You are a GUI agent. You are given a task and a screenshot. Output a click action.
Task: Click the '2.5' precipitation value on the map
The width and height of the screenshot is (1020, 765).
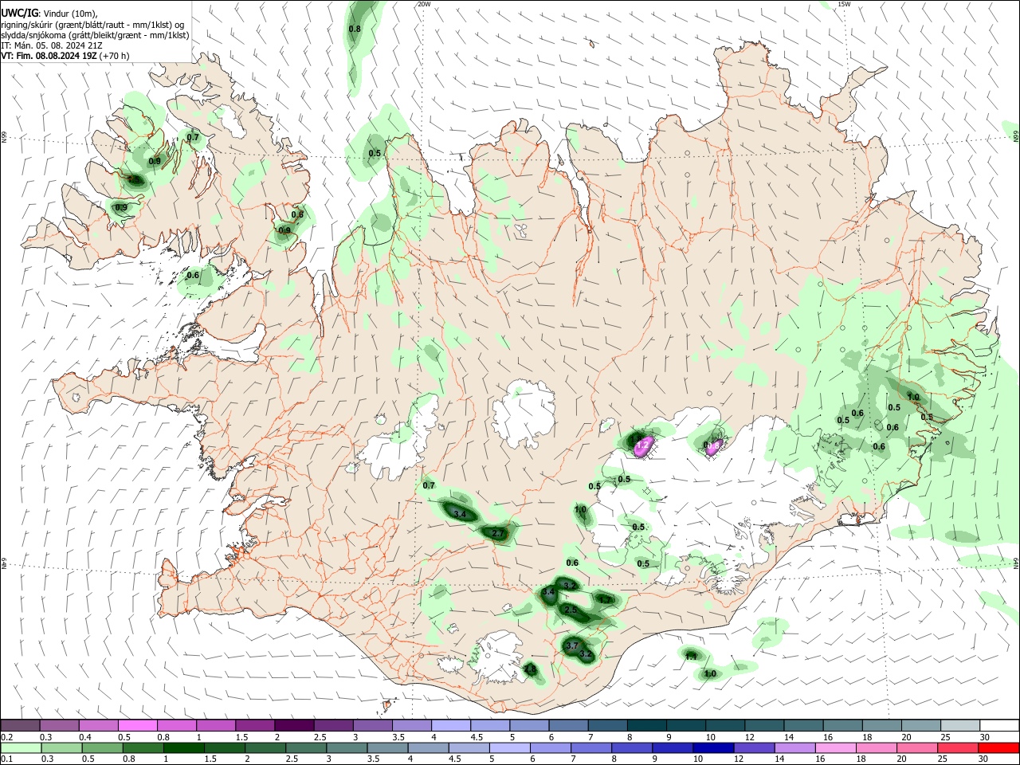(x=570, y=610)
